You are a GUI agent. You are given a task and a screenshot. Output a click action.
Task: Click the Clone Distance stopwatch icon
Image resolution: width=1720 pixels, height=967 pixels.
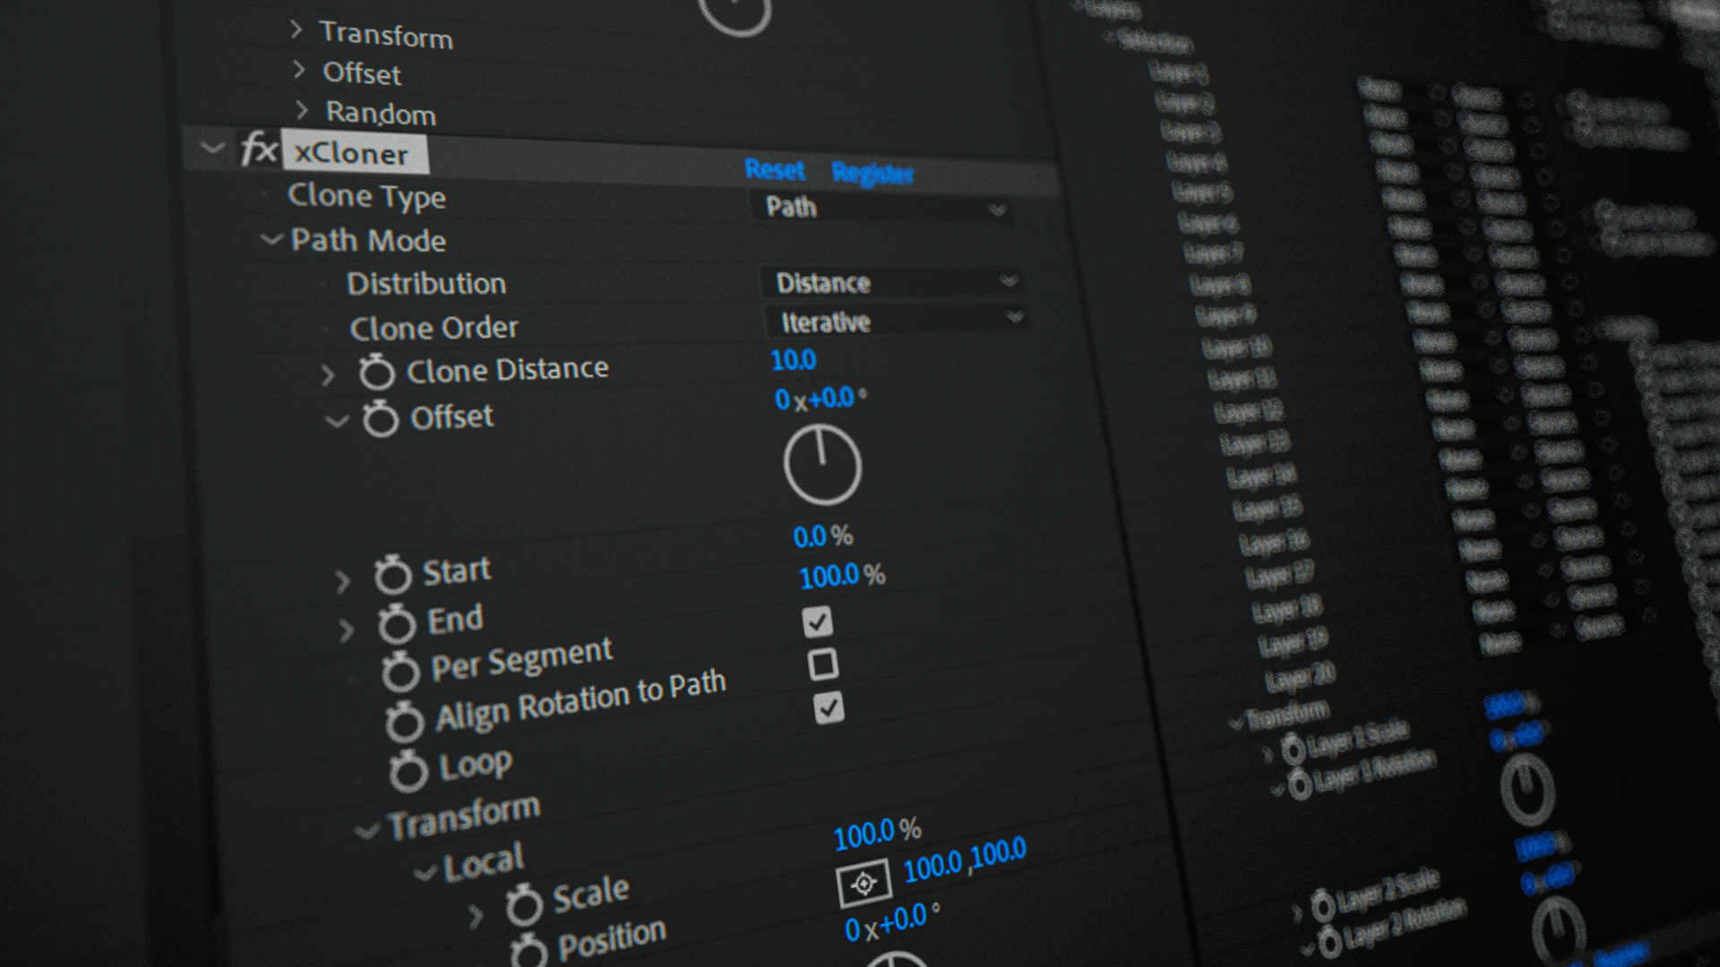coord(376,372)
